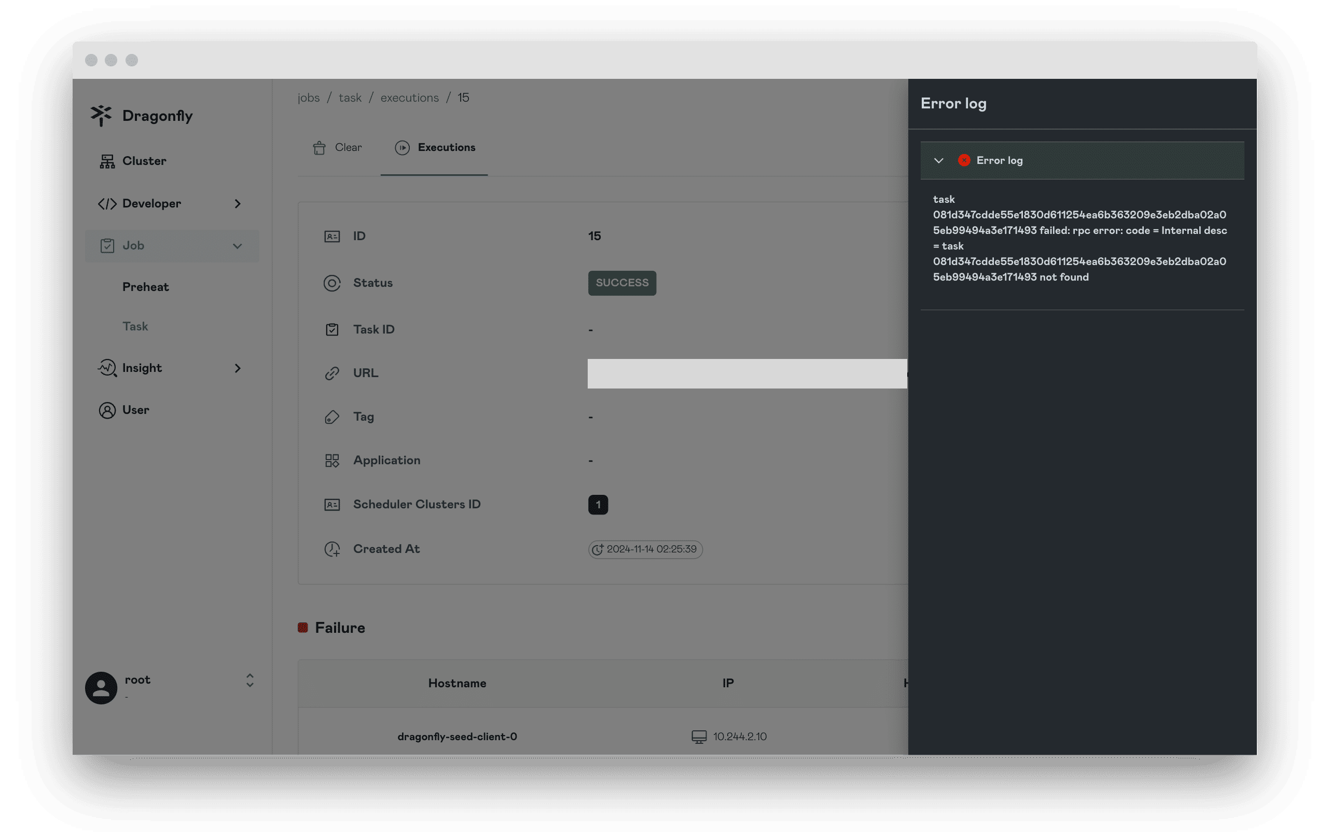Click the Task ID clipboard icon
Viewport: 1330px width, 832px height.
pyautogui.click(x=332, y=329)
